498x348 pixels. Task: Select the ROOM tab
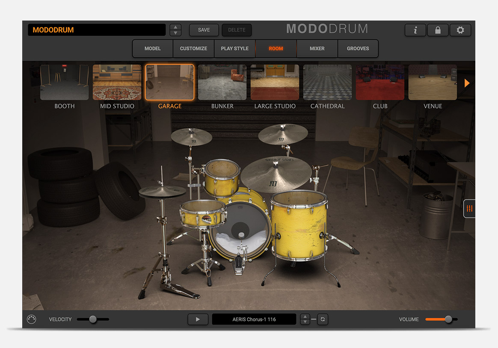click(x=276, y=49)
